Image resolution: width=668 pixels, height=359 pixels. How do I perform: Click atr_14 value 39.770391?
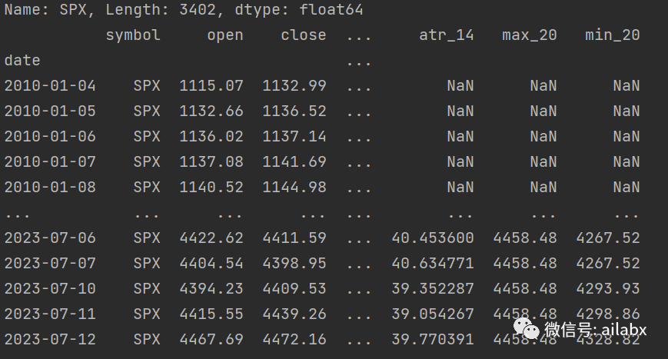pos(433,340)
